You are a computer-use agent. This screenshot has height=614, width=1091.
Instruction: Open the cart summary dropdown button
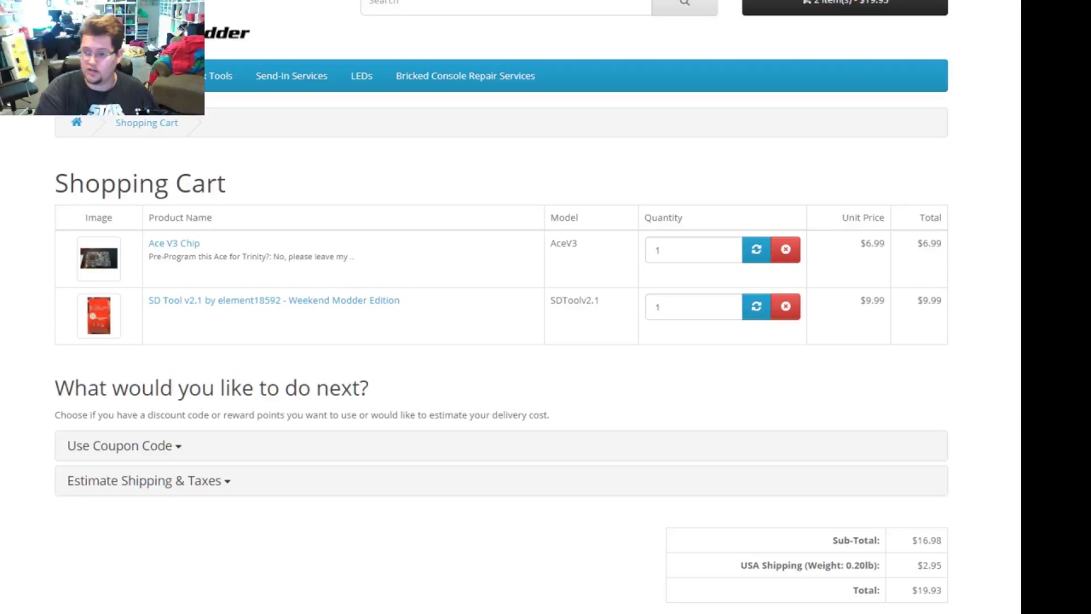[x=845, y=5]
